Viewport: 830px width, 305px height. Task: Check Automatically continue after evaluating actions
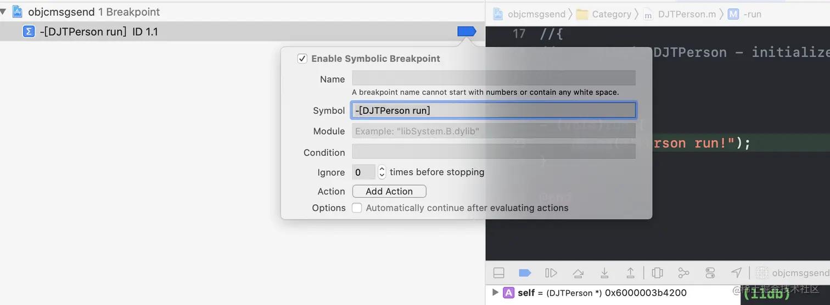click(x=357, y=208)
